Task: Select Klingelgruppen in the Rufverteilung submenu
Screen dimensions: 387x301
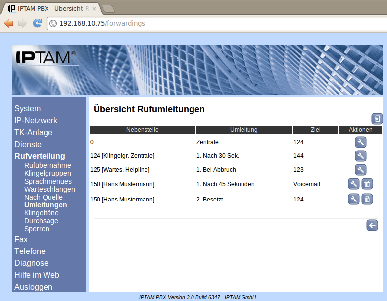Action: pos(48,173)
